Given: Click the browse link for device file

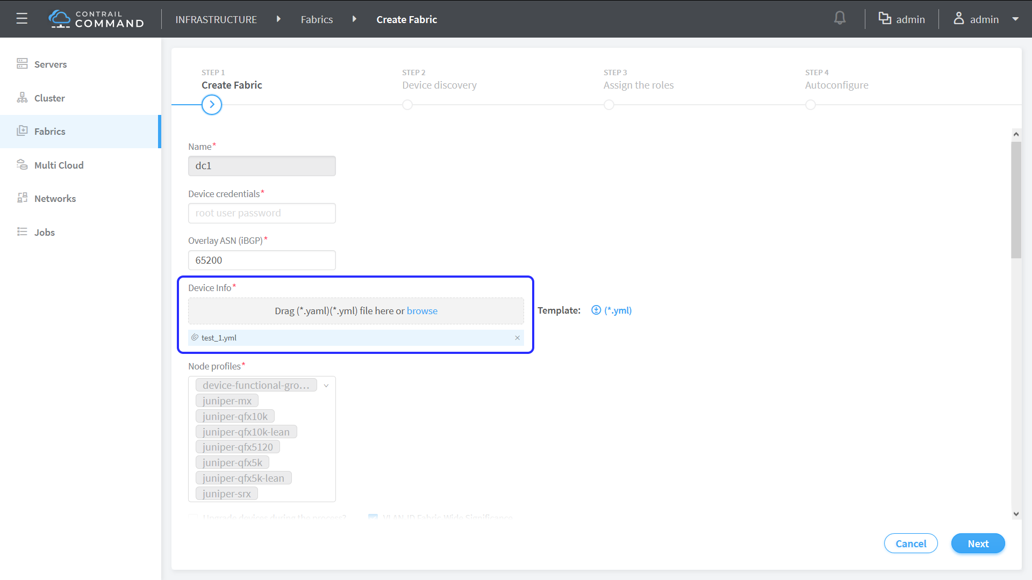Looking at the screenshot, I should [x=422, y=311].
